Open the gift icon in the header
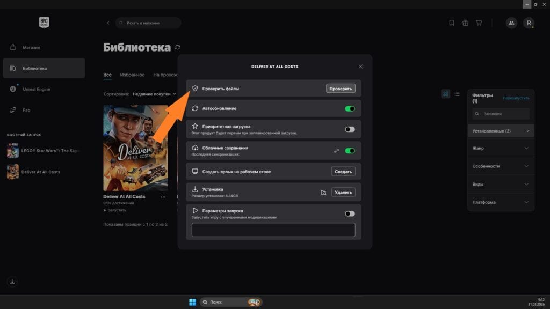The height and width of the screenshot is (309, 550). (465, 23)
